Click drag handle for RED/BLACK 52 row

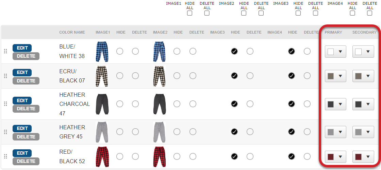pyautogui.click(x=5, y=157)
